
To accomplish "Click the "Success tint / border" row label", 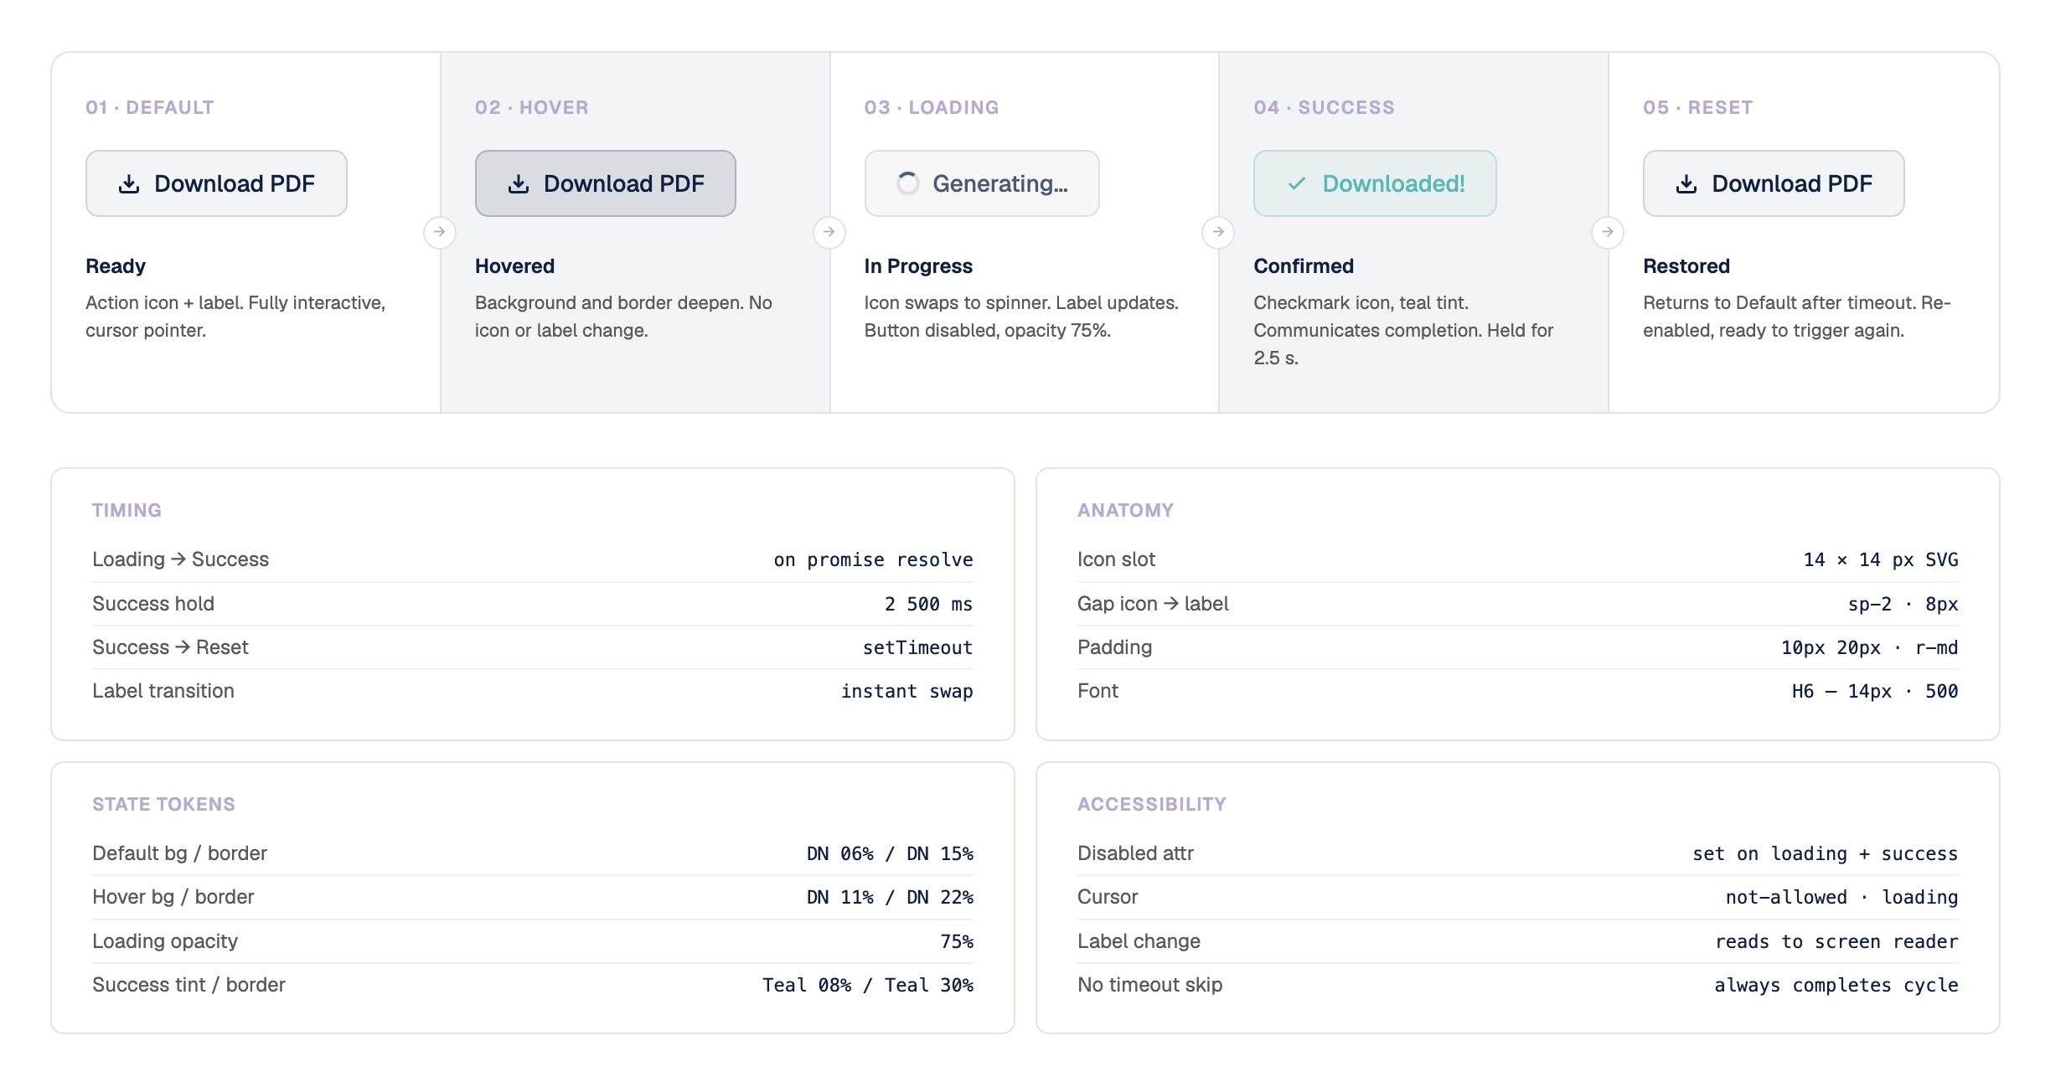I will pos(189,985).
